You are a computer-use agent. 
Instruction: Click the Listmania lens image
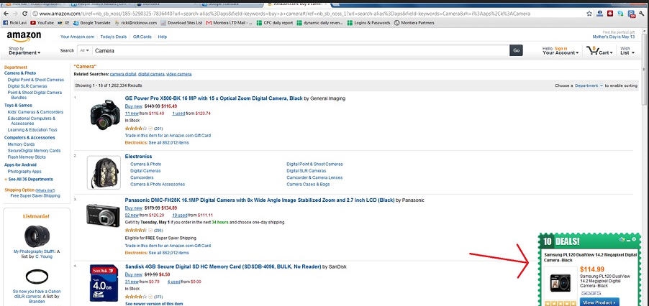pos(37,236)
